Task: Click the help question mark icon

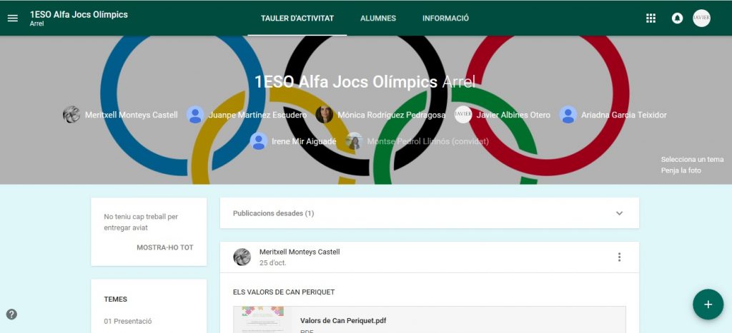Action: pyautogui.click(x=11, y=314)
